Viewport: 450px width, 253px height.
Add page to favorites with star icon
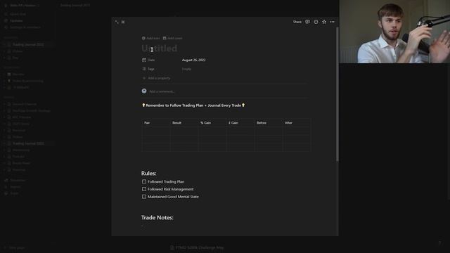click(x=324, y=22)
